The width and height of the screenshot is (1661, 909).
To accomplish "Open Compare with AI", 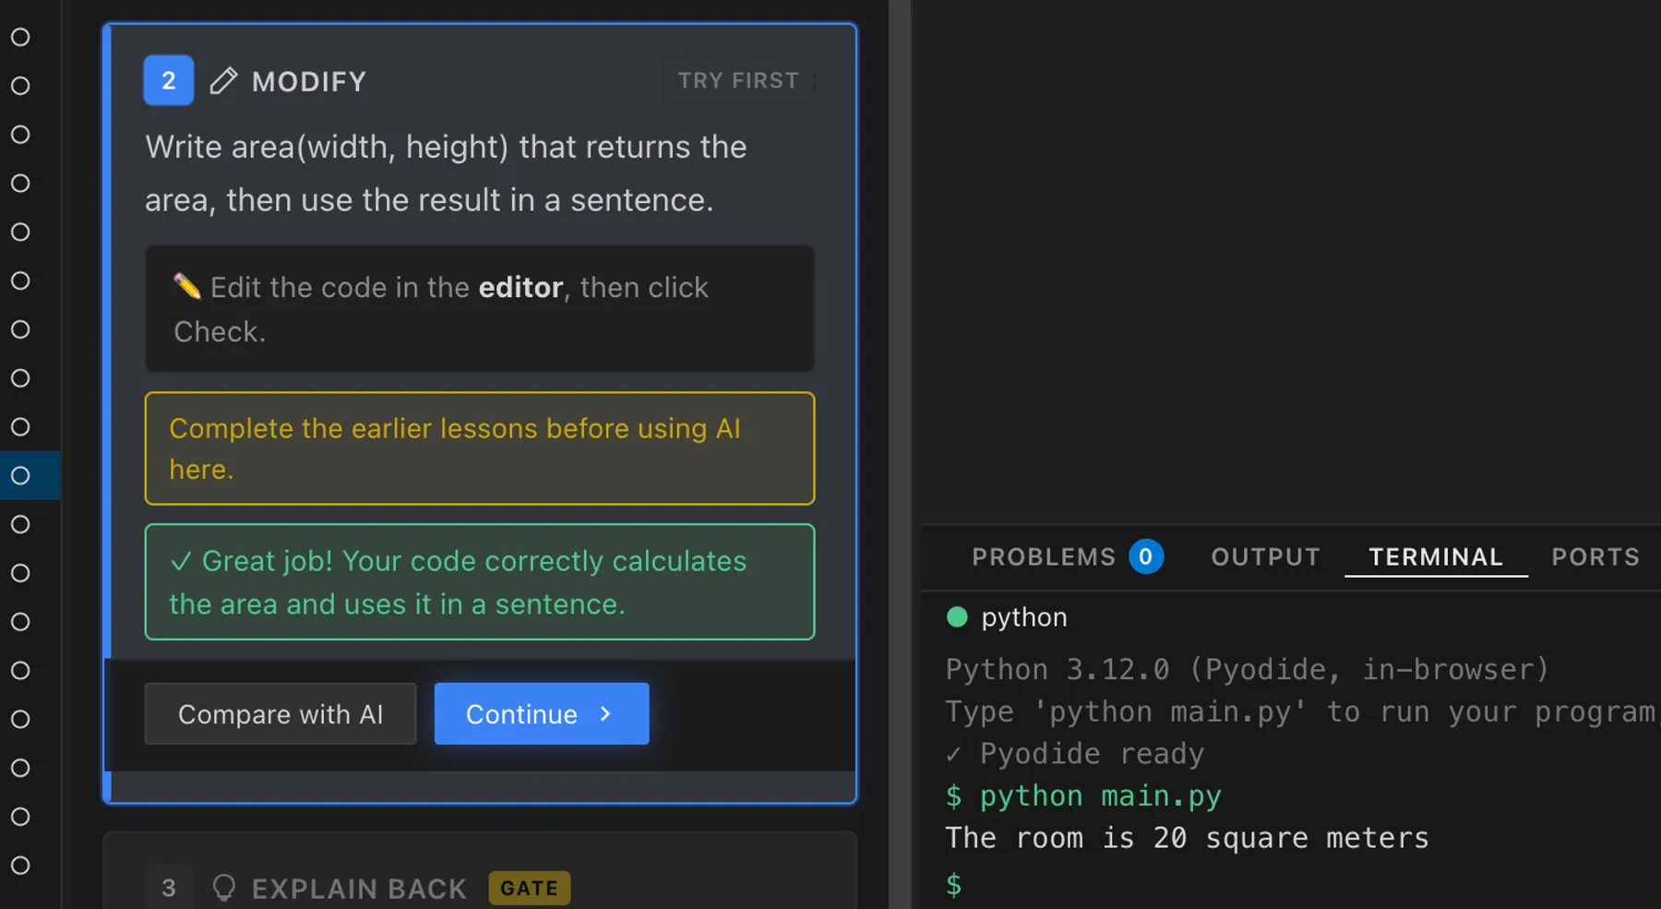I will [x=281, y=713].
